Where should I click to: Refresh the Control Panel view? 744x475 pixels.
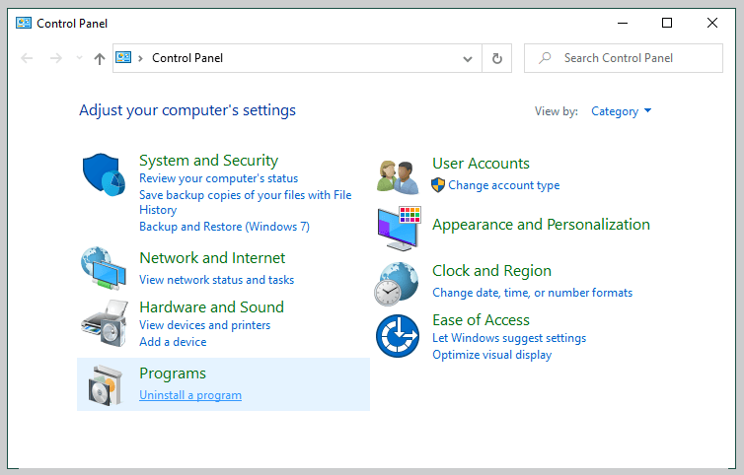pos(496,58)
